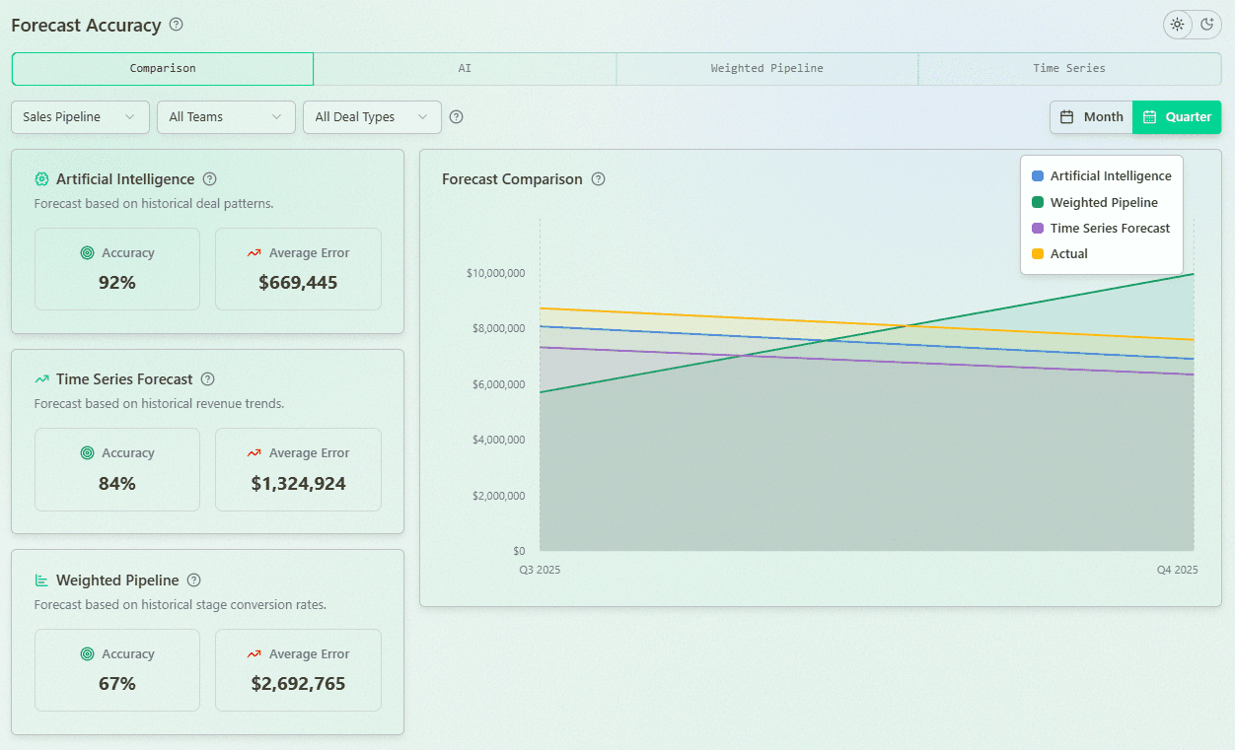Select the Quarter view button

pos(1176,116)
